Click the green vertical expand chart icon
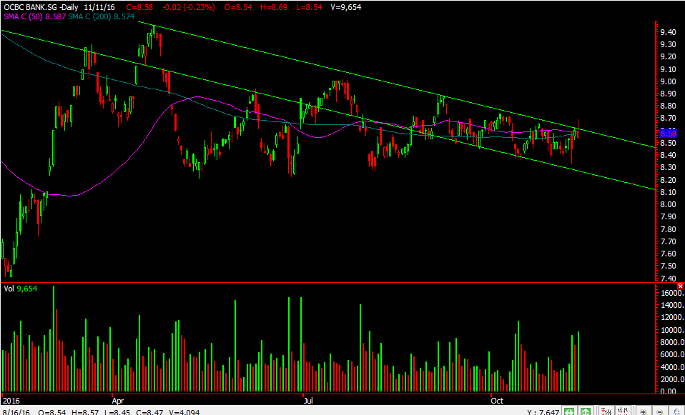This screenshot has width=685, height=415. point(586,411)
